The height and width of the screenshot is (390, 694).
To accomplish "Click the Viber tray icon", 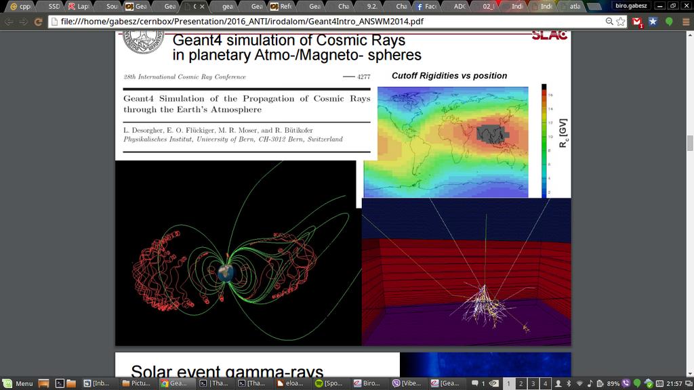I will [626, 383].
